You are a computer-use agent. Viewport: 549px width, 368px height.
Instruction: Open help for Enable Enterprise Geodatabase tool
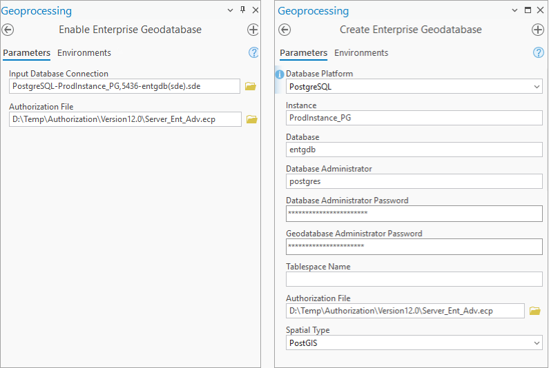(x=253, y=53)
